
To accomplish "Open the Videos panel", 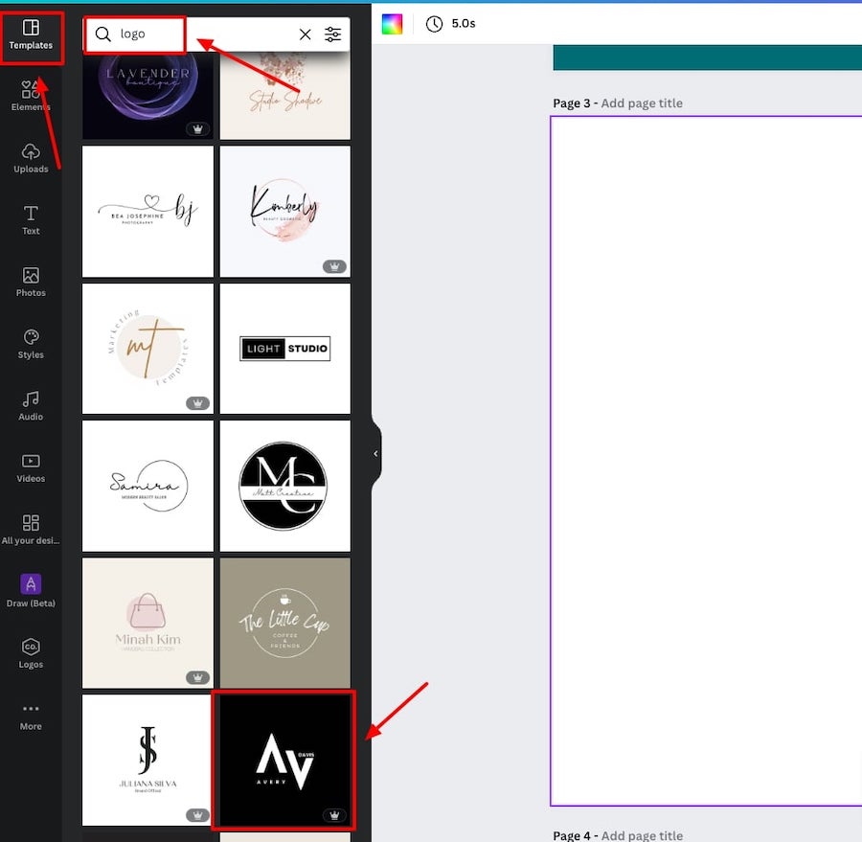I will pos(31,467).
